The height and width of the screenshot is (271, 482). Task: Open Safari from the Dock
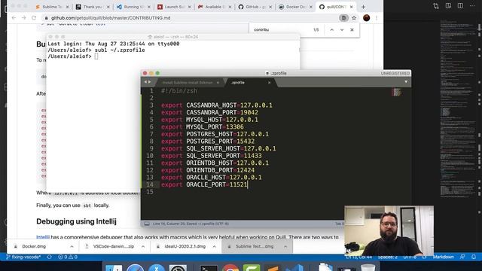[x=136, y=268]
